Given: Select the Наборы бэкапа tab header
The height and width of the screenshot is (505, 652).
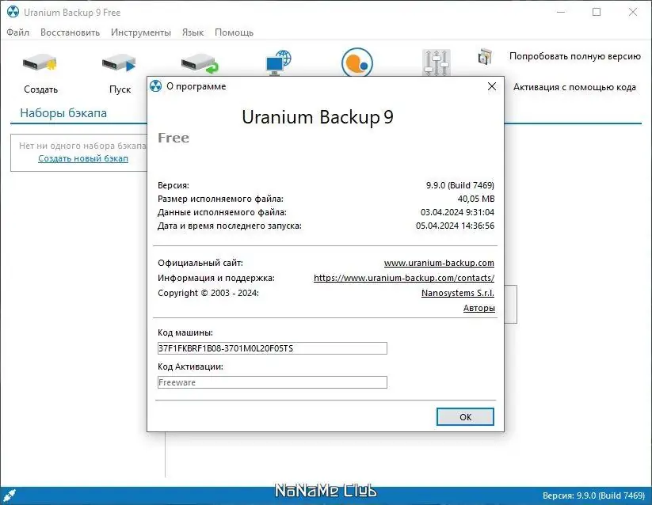Looking at the screenshot, I should click(x=63, y=113).
